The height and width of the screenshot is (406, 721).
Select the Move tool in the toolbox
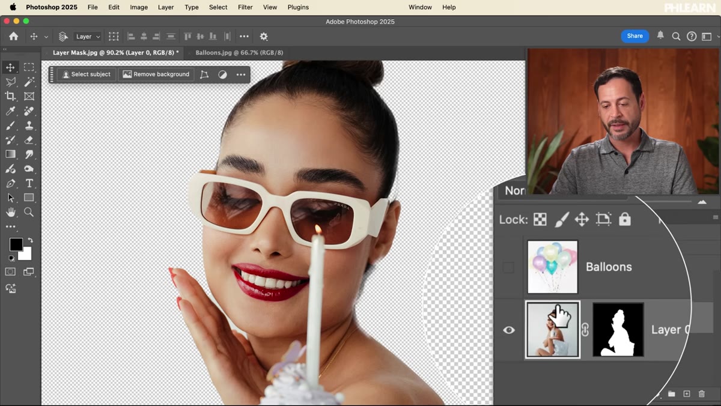click(10, 67)
